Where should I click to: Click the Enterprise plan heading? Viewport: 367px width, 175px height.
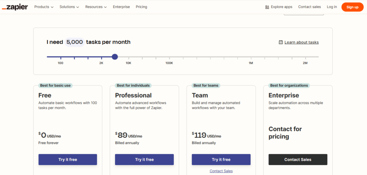click(284, 95)
